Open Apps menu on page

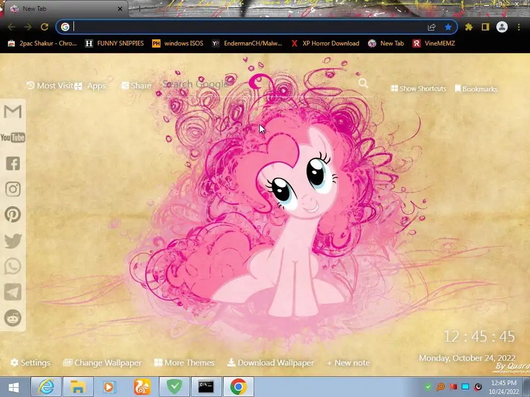[x=90, y=86]
